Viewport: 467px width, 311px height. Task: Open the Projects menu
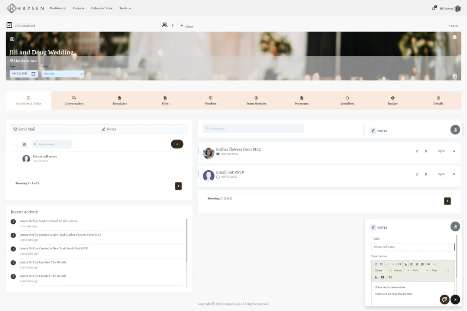click(x=78, y=8)
